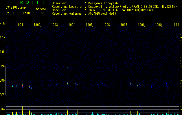Screen dimensions: 182x115
Task: Click the 1010 time axis marker
Action: pos(176,24)
